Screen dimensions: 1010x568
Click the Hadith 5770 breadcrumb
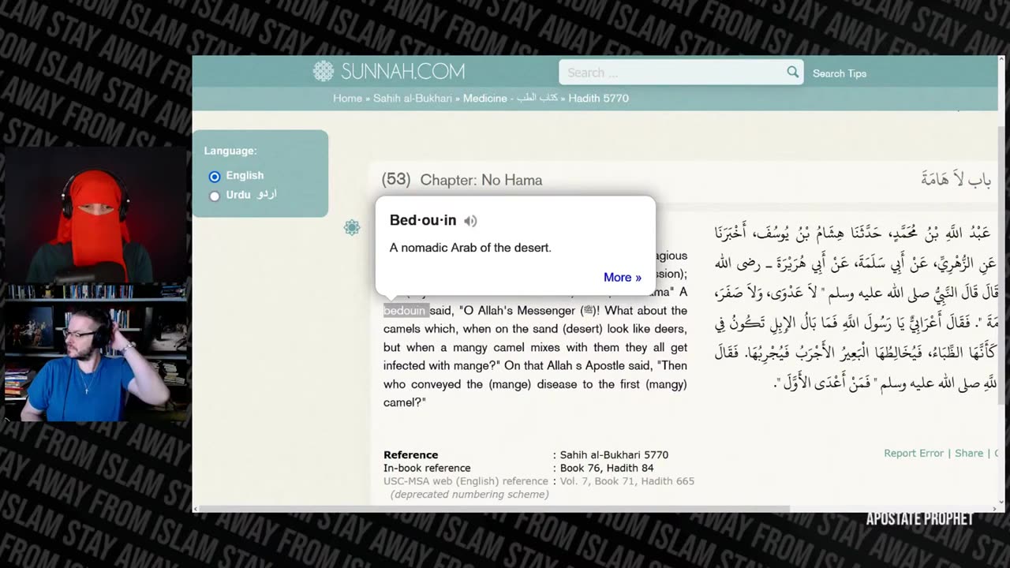click(x=599, y=99)
